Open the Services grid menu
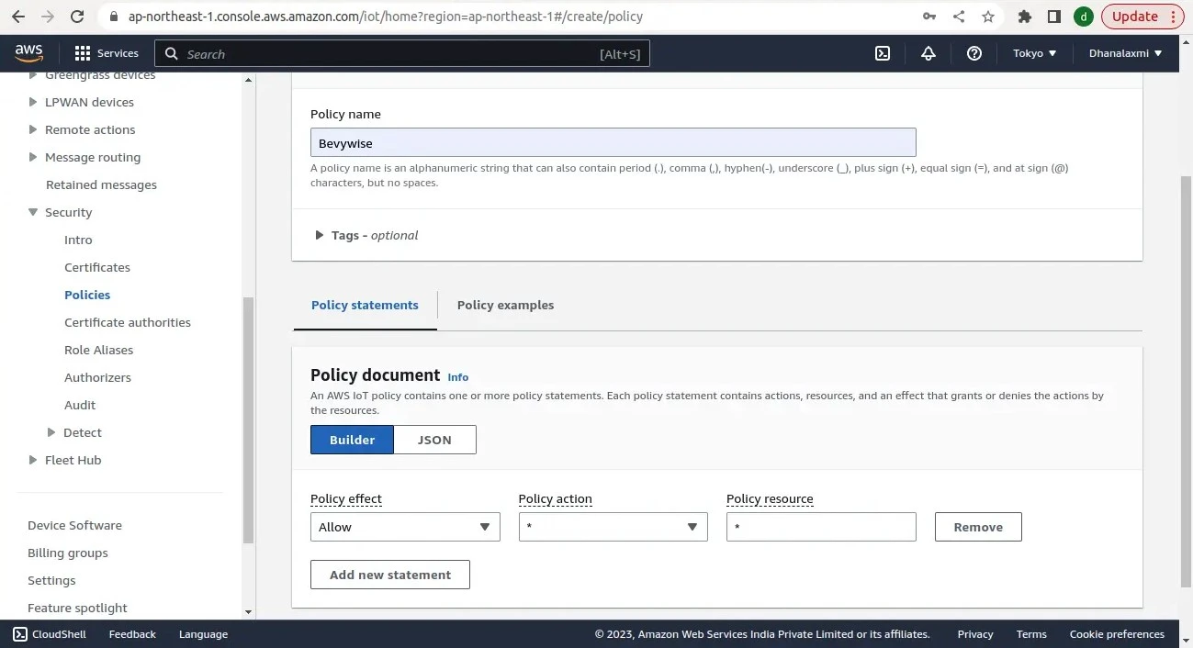This screenshot has width=1193, height=648. point(107,53)
